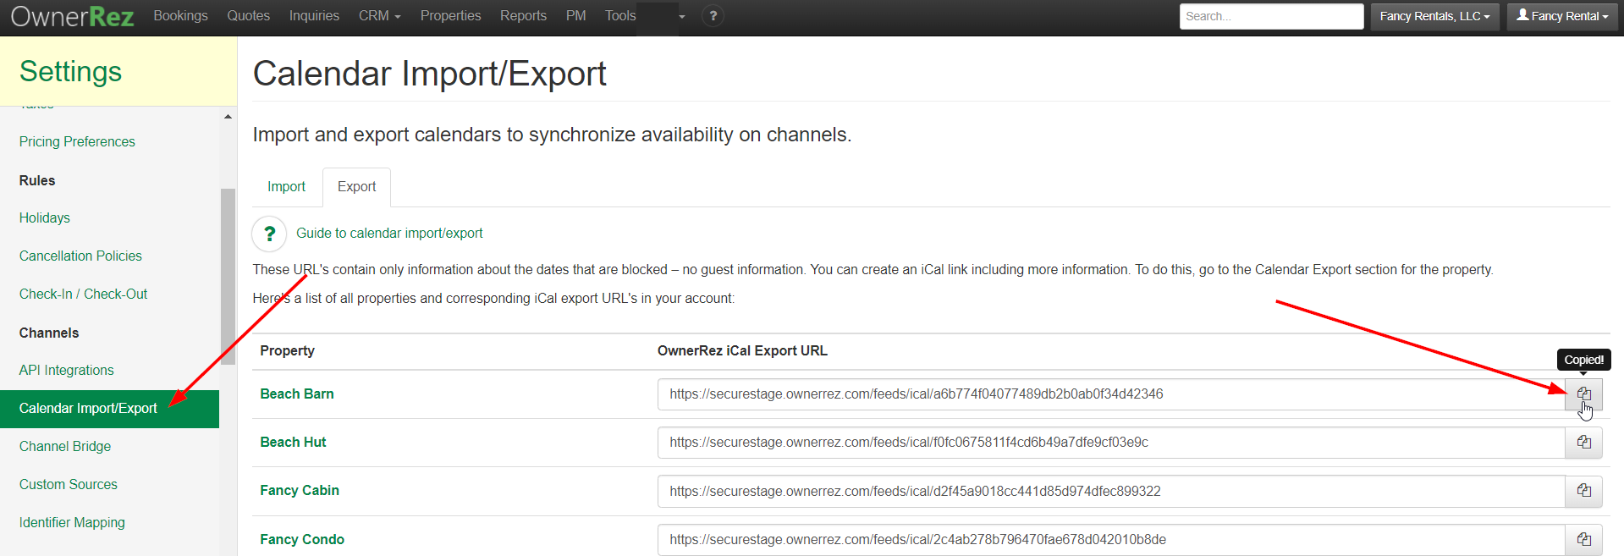The image size is (1624, 556).
Task: Open the CRM dropdown menu
Action: 379,16
